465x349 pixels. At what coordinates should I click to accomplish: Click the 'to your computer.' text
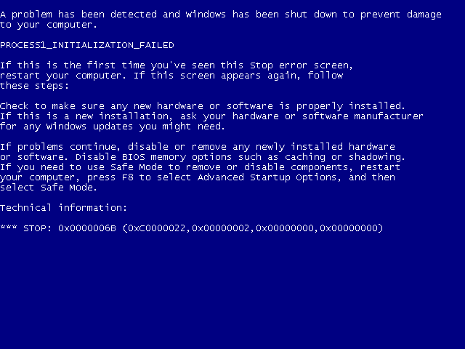pos(49,25)
